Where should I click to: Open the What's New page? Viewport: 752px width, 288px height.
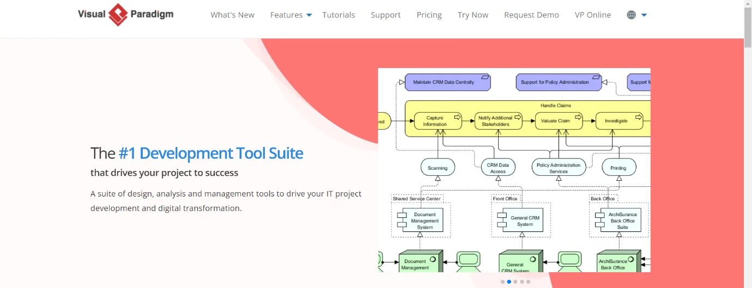(233, 15)
